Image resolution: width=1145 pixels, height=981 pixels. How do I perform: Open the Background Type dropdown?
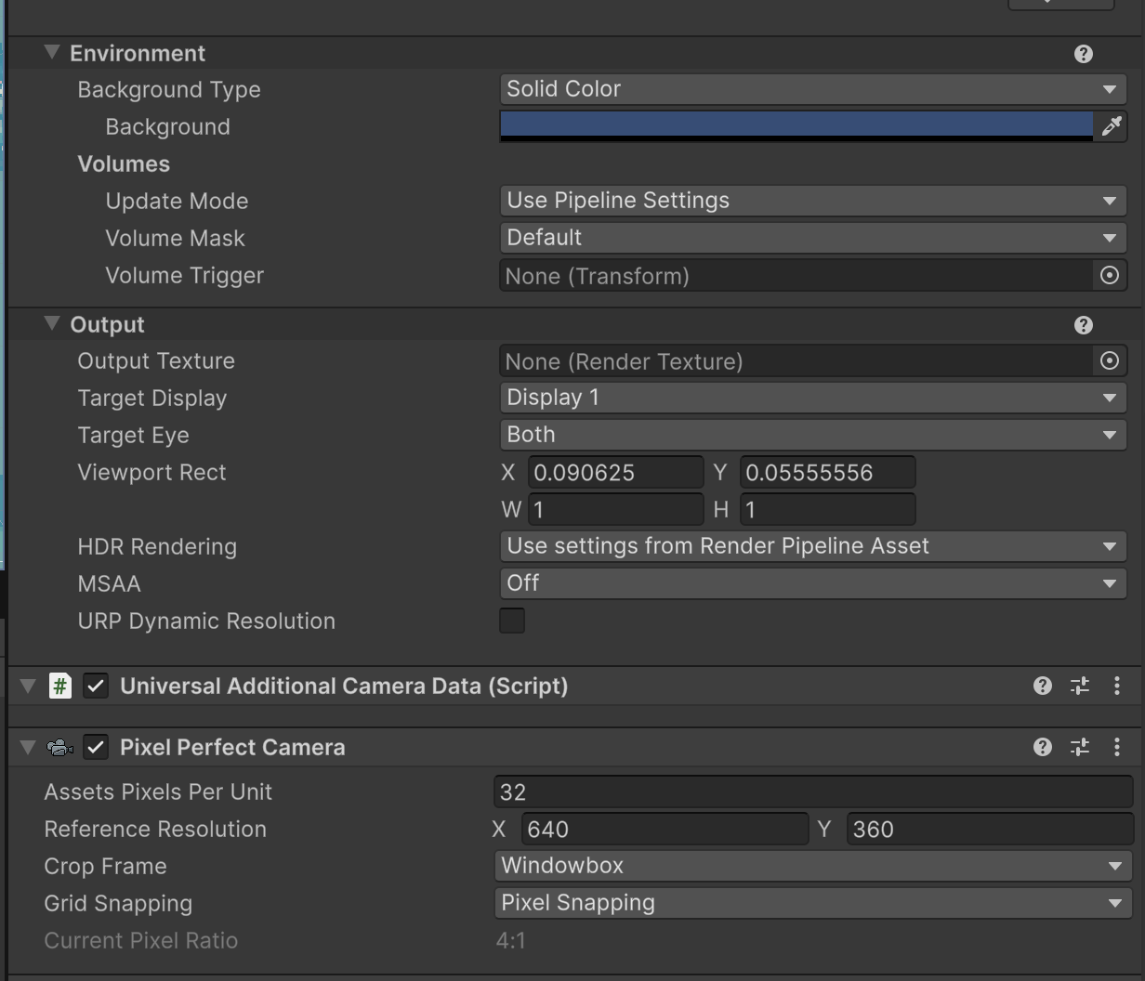point(812,89)
